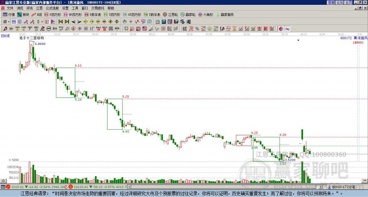Select the crosshair cursor tool
Image resolution: width=368 pixels, height=197 pixels.
[x=131, y=22]
